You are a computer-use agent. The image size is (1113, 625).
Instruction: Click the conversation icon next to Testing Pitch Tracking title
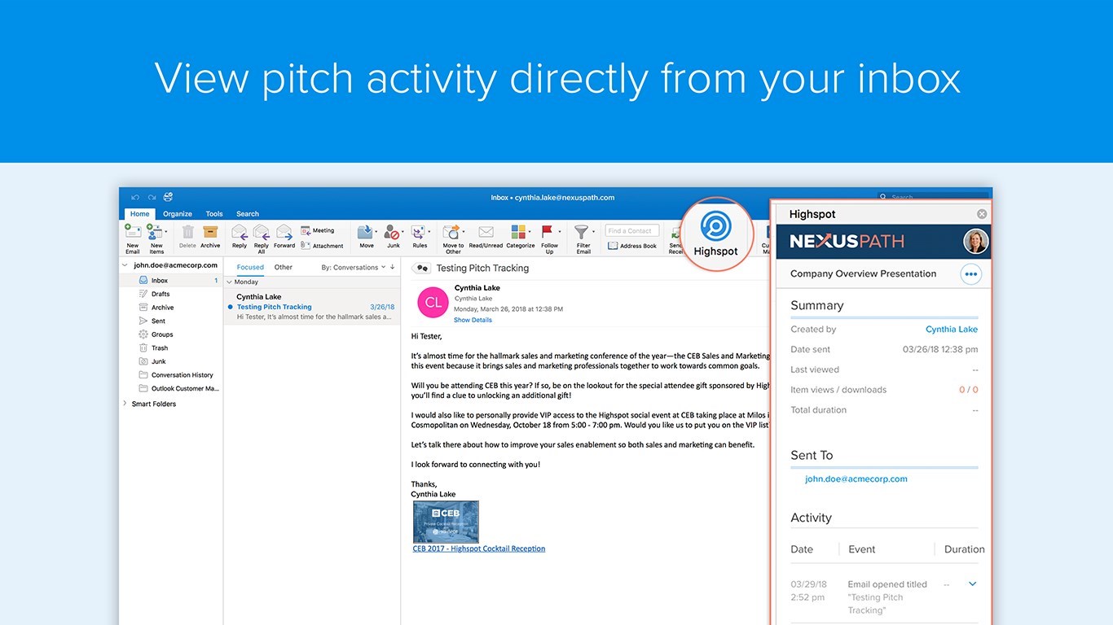coord(421,268)
